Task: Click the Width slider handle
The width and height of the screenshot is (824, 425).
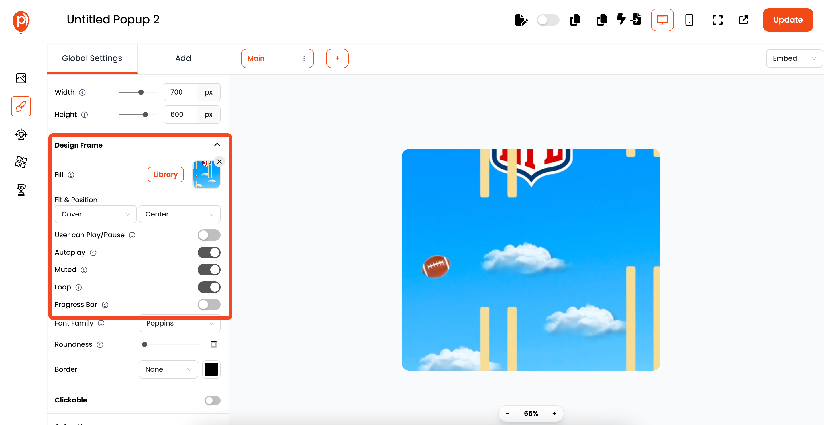Action: point(141,92)
